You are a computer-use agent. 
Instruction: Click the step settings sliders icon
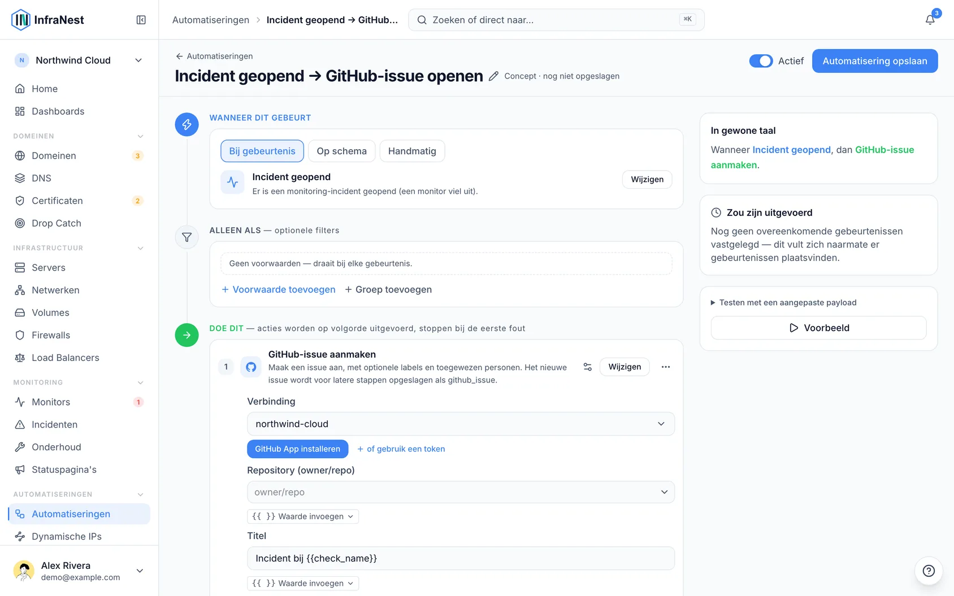point(588,367)
